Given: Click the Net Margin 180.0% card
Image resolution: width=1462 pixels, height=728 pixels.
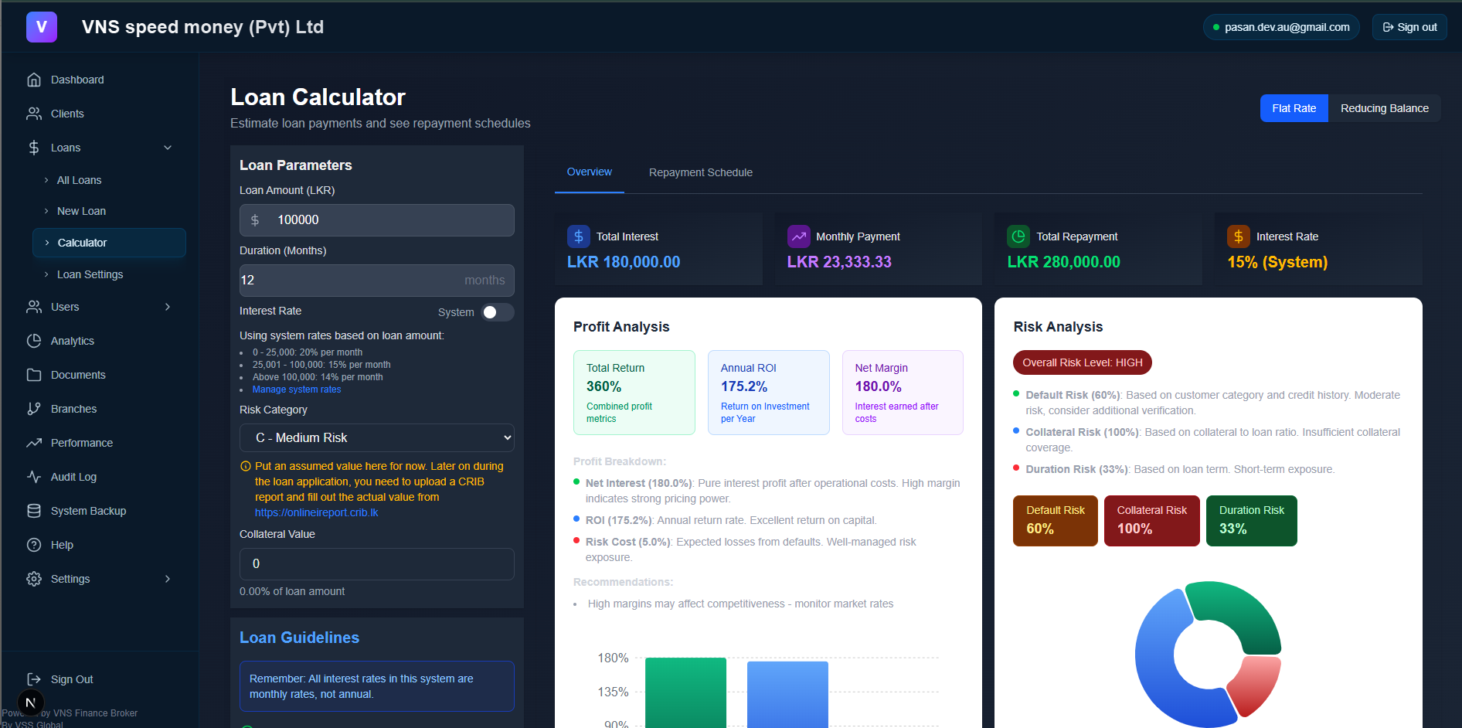Looking at the screenshot, I should 903,393.
